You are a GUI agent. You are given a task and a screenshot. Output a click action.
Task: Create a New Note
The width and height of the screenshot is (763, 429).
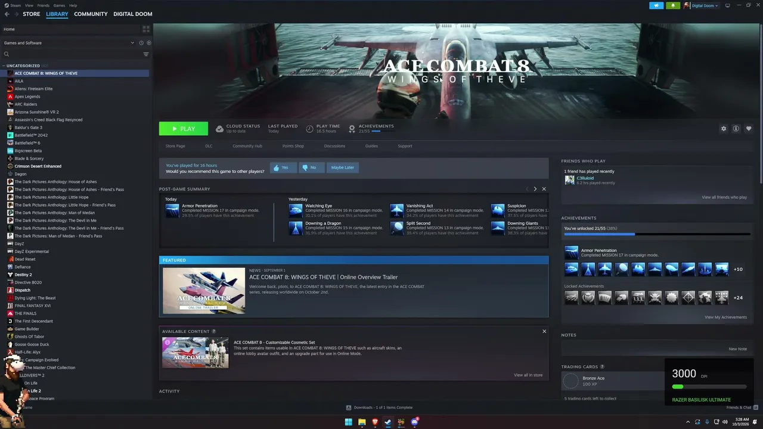(x=737, y=349)
